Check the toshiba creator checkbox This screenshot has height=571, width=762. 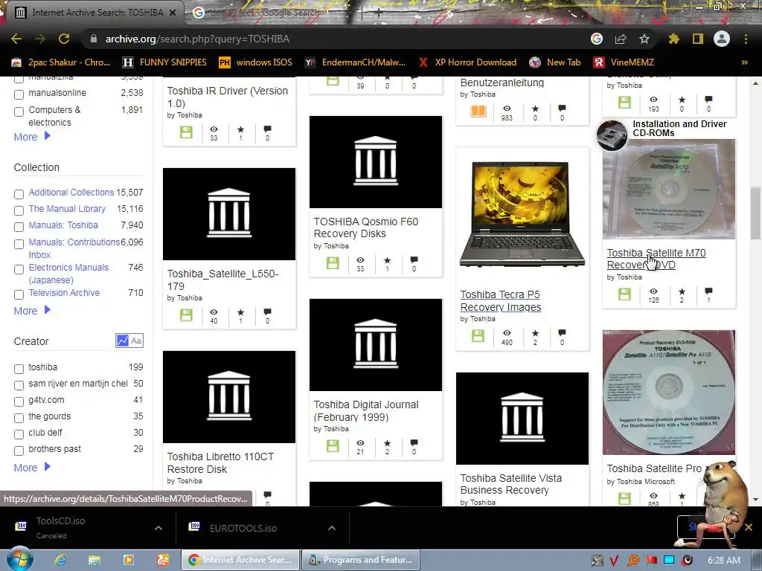click(19, 369)
